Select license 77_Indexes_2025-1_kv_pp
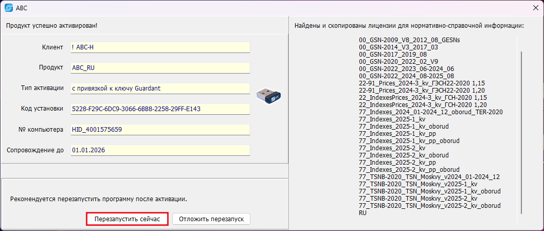Viewport: 544px width, 231px height. (x=397, y=134)
